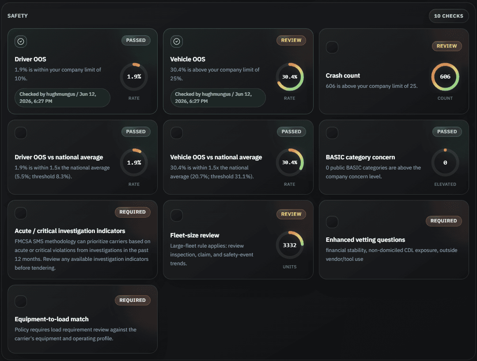Click the 30.4% gauge in Vehicle OOS vs national average
Screen dimensions: 477x361
tap(290, 162)
